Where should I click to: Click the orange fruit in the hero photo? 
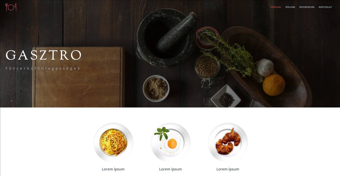(x=274, y=85)
